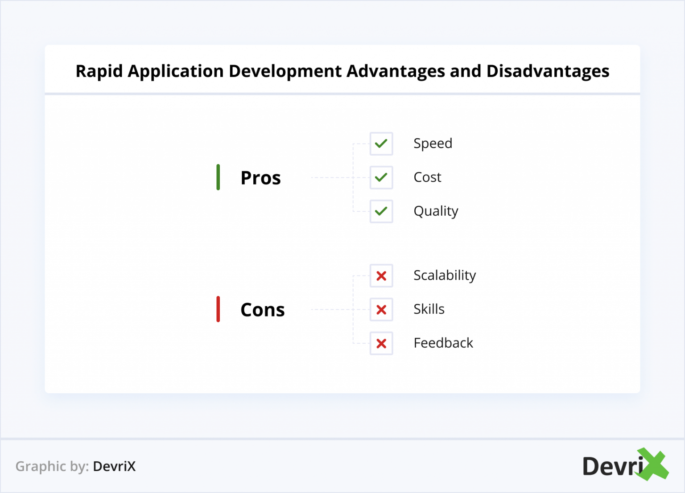Click the green check icon next to Speed
Image resolution: width=685 pixels, height=493 pixels.
pyautogui.click(x=381, y=144)
